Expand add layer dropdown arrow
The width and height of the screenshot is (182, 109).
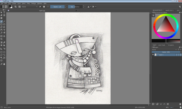[x=155, y=104]
